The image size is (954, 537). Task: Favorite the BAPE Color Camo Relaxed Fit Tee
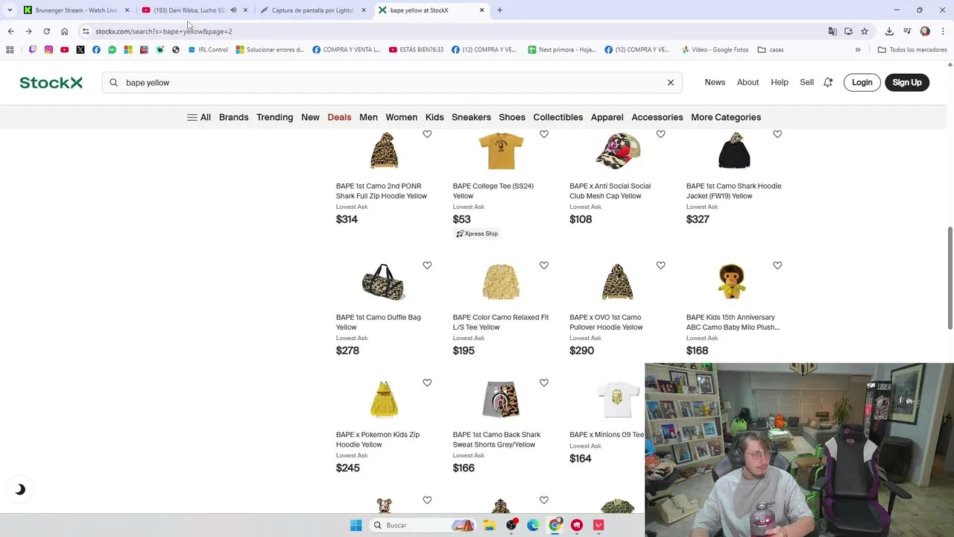(544, 266)
